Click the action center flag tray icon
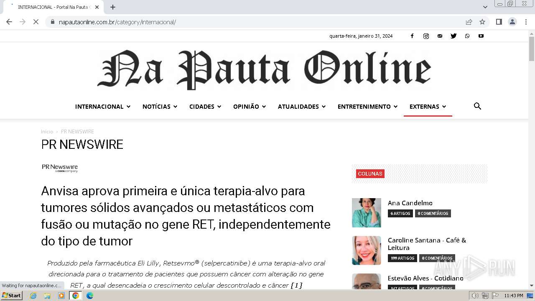 tap(496, 296)
